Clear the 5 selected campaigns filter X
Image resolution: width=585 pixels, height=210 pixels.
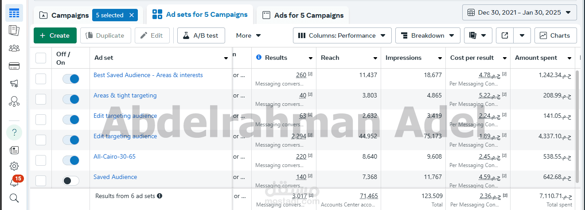pyautogui.click(x=132, y=15)
